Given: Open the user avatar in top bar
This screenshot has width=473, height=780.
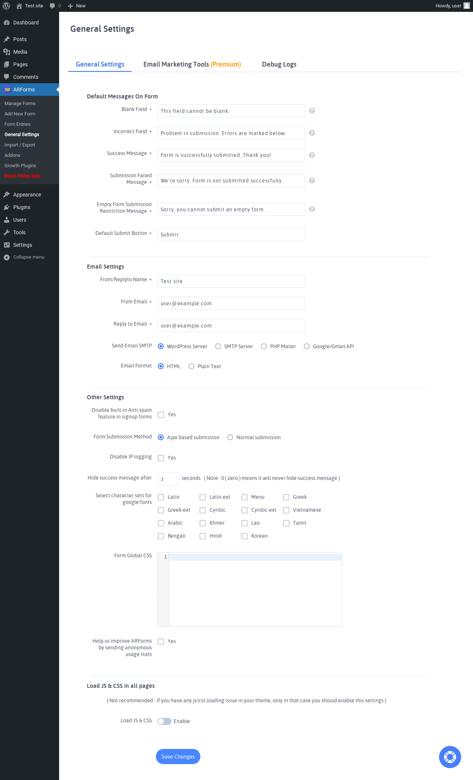Looking at the screenshot, I should coord(467,6).
